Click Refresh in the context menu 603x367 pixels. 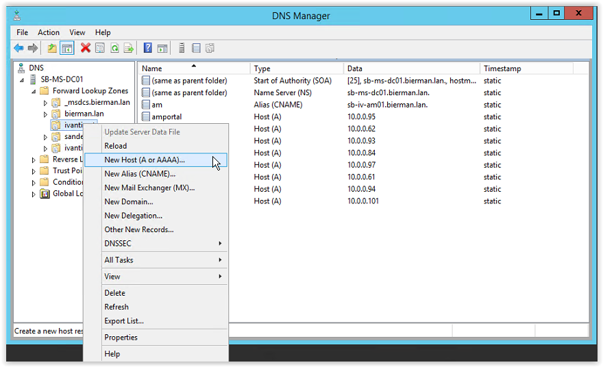coord(156,307)
